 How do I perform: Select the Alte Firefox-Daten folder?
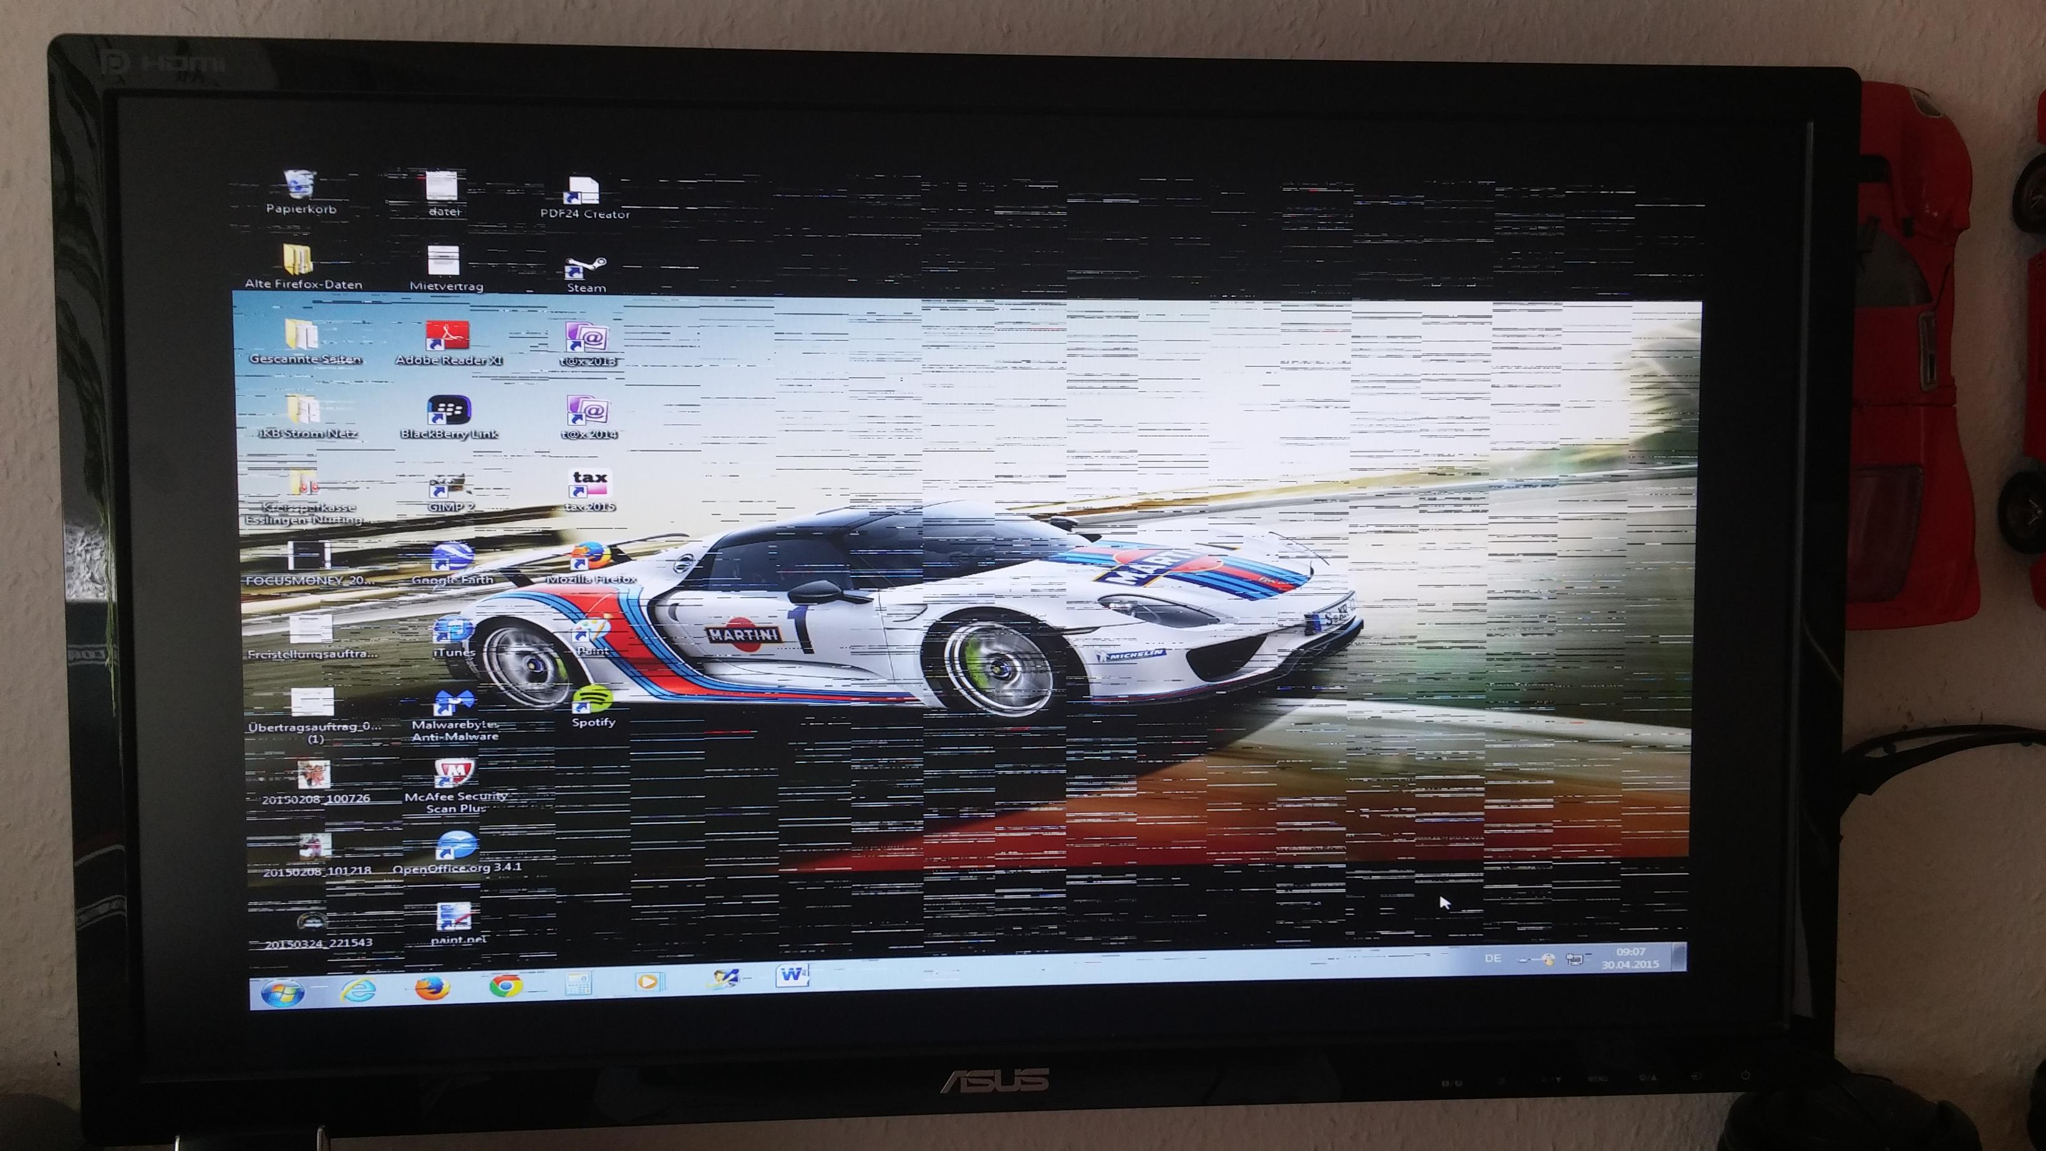pyautogui.click(x=298, y=261)
